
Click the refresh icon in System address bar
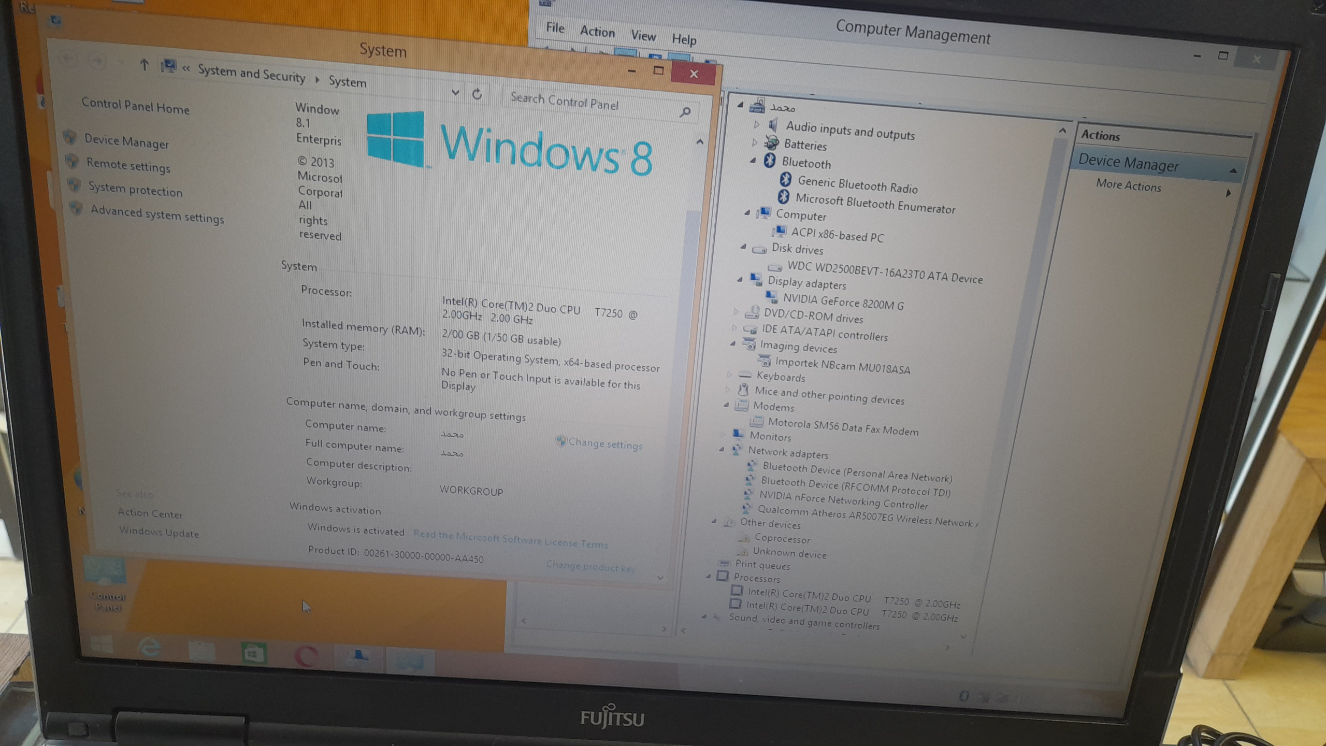pos(477,94)
